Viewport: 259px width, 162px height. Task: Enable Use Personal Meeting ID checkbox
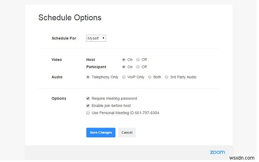pyautogui.click(x=88, y=113)
